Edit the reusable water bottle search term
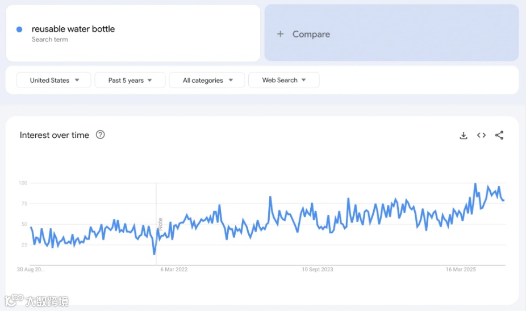The width and height of the screenshot is (526, 311). point(73,30)
